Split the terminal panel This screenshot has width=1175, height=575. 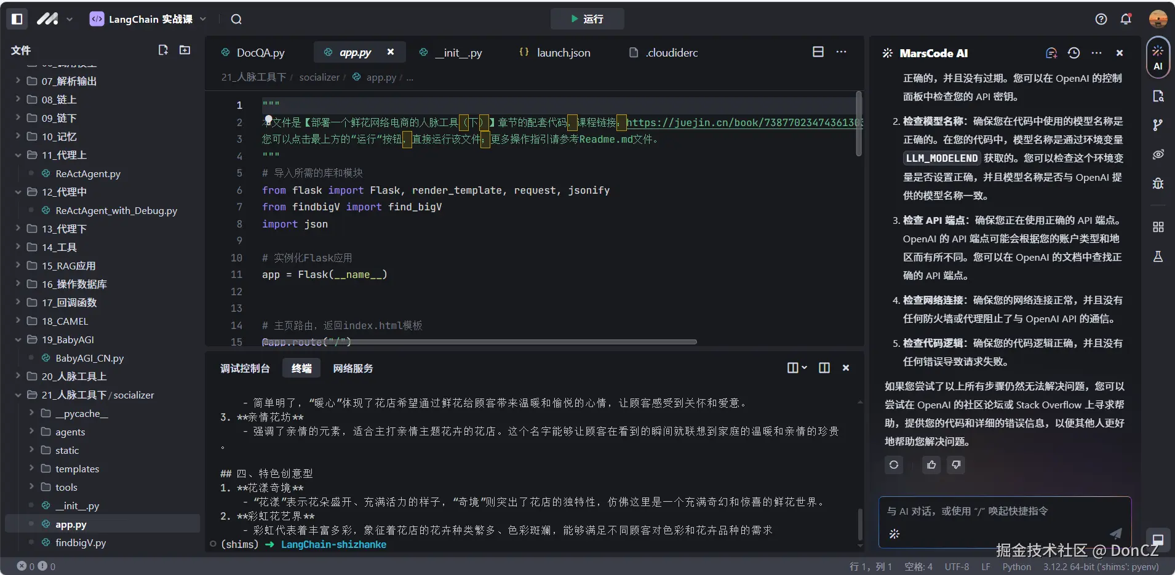(x=824, y=368)
